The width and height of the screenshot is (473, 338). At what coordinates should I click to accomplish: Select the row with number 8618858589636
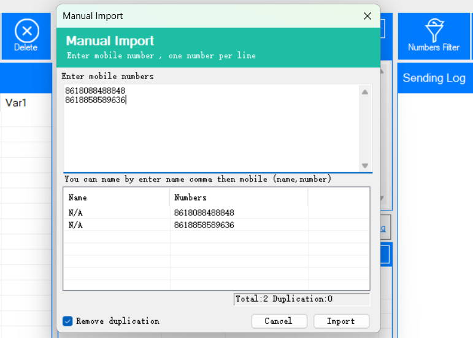pyautogui.click(x=204, y=225)
